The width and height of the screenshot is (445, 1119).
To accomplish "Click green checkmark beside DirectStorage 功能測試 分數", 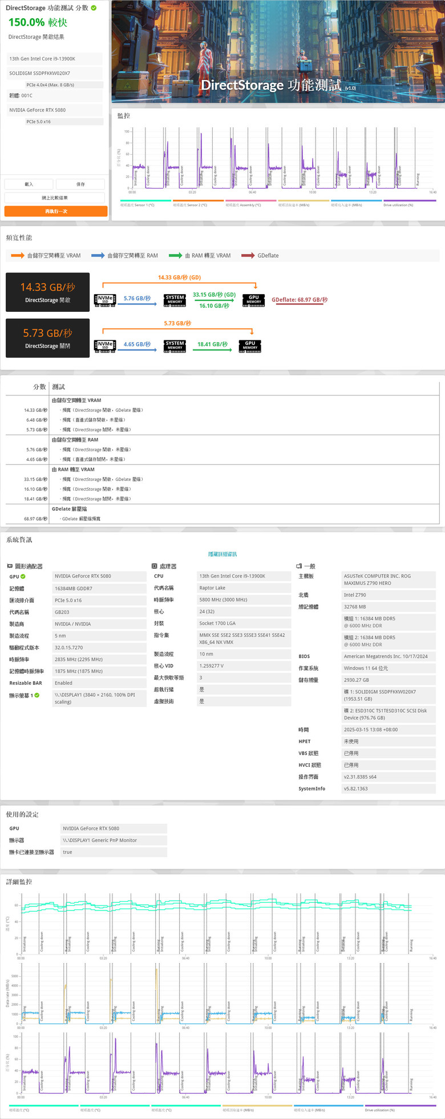I will [x=94, y=8].
